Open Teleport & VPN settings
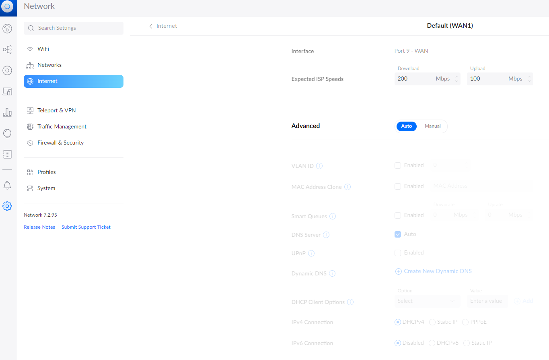The image size is (549, 360). click(x=56, y=110)
